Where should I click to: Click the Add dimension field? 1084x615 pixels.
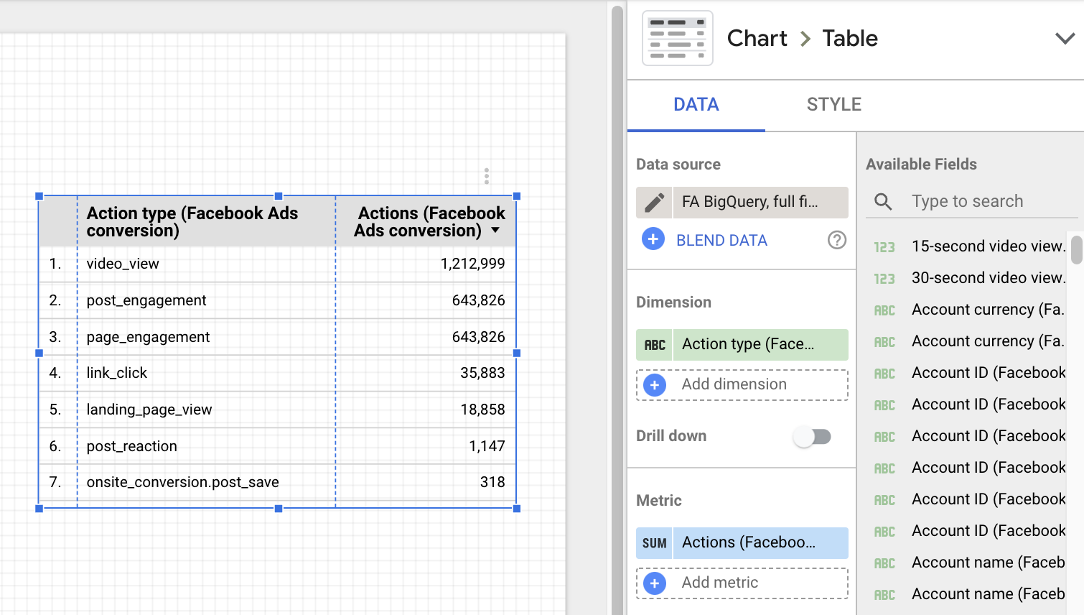742,385
